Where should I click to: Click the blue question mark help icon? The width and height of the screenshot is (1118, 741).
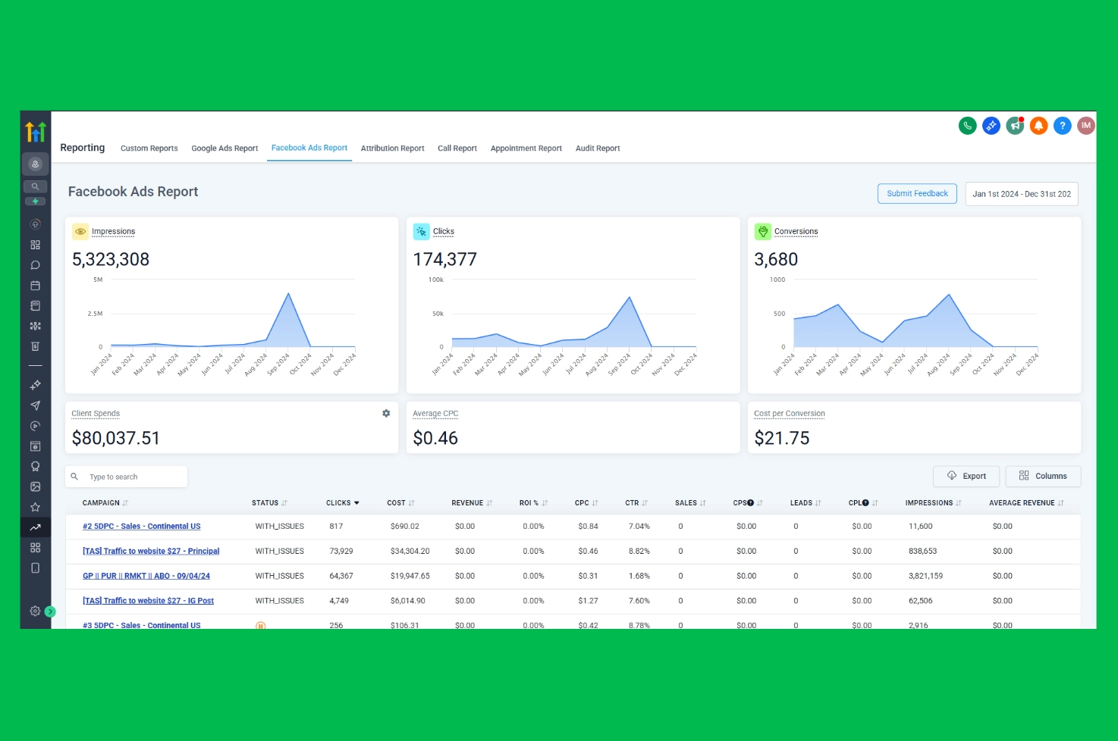(x=1063, y=126)
